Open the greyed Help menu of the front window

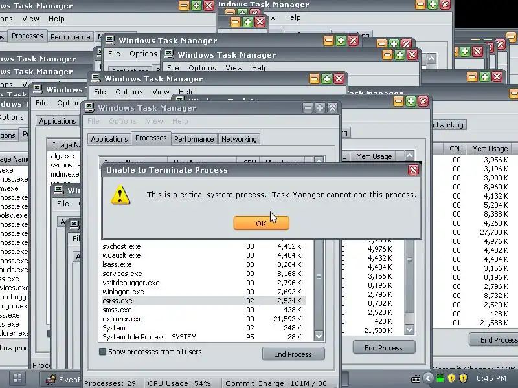[x=180, y=121]
